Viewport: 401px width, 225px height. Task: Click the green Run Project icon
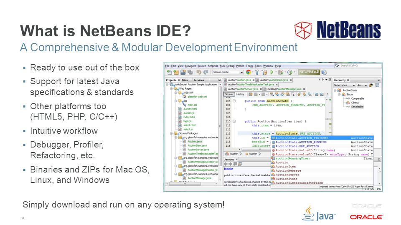(272, 72)
